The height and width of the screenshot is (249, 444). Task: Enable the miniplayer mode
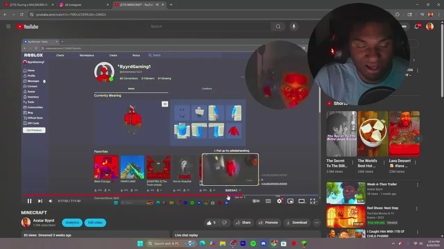290,201
